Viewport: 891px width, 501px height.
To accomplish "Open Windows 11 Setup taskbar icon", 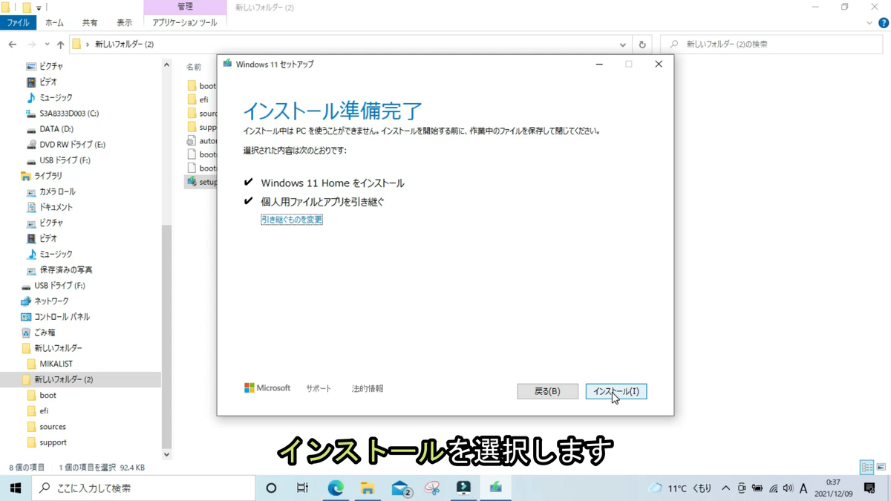I will point(495,488).
